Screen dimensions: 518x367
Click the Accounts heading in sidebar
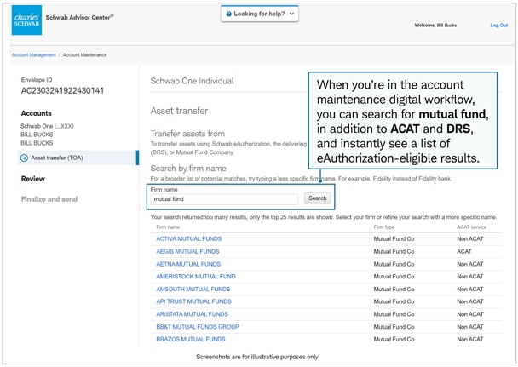pyautogui.click(x=37, y=113)
